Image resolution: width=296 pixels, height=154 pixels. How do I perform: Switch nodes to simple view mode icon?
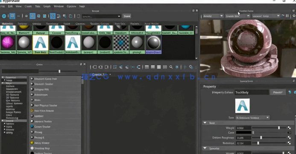pos(147,67)
